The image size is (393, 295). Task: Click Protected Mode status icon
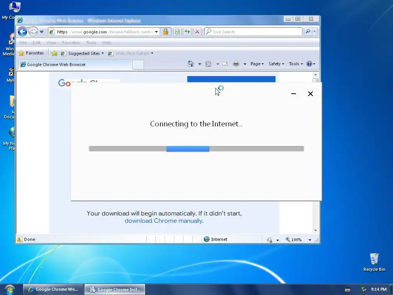[269, 240]
